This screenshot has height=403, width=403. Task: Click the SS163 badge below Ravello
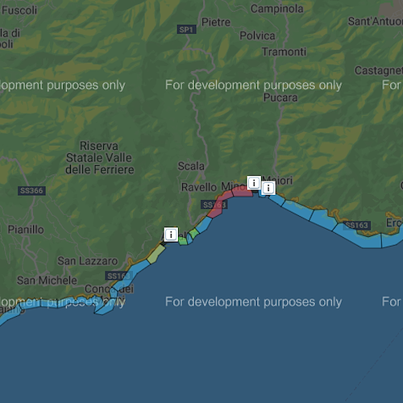(214, 205)
